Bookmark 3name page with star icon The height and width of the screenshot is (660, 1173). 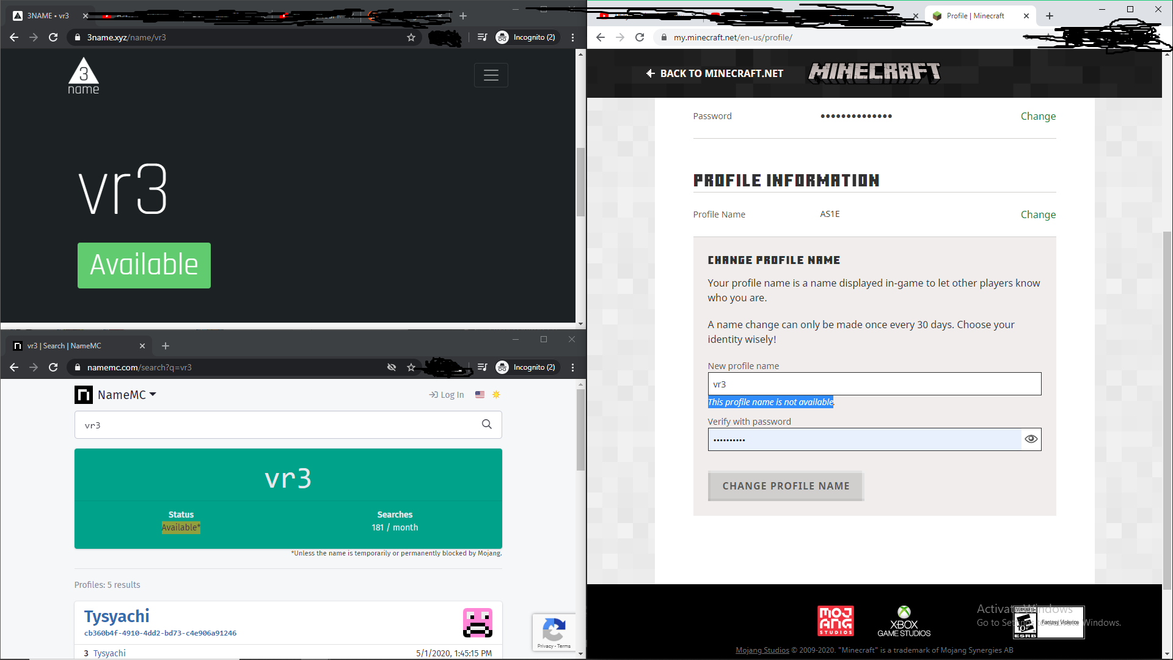411,38
